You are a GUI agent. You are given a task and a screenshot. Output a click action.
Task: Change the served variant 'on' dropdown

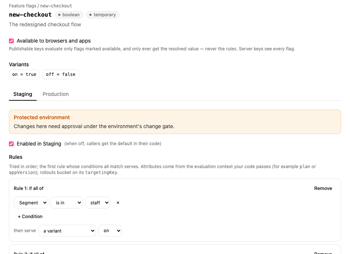(x=110, y=231)
